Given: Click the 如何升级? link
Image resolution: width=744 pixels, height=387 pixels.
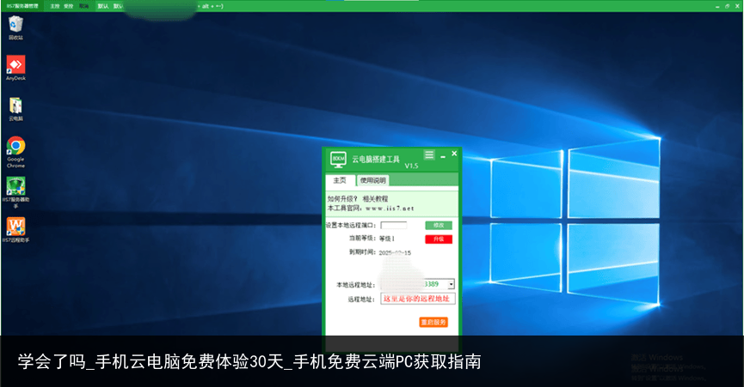Looking at the screenshot, I should [x=342, y=198].
